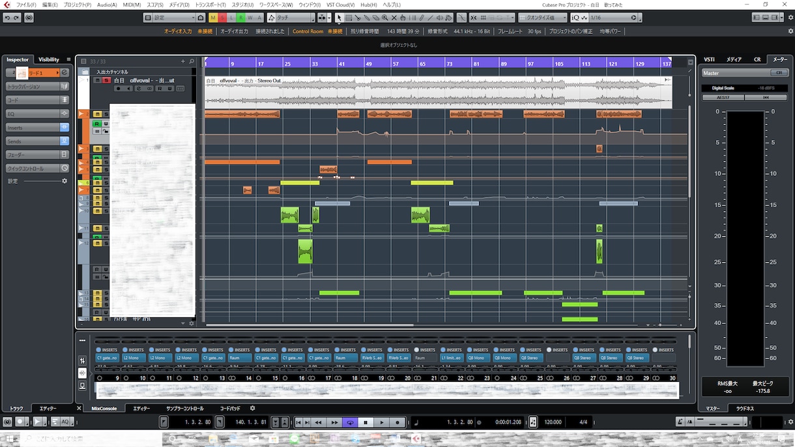The width and height of the screenshot is (795, 447).
Task: Select the Object Selection arrow tool
Action: 339,18
